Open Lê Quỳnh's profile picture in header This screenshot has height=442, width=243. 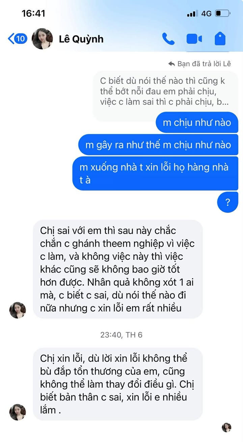42,39
